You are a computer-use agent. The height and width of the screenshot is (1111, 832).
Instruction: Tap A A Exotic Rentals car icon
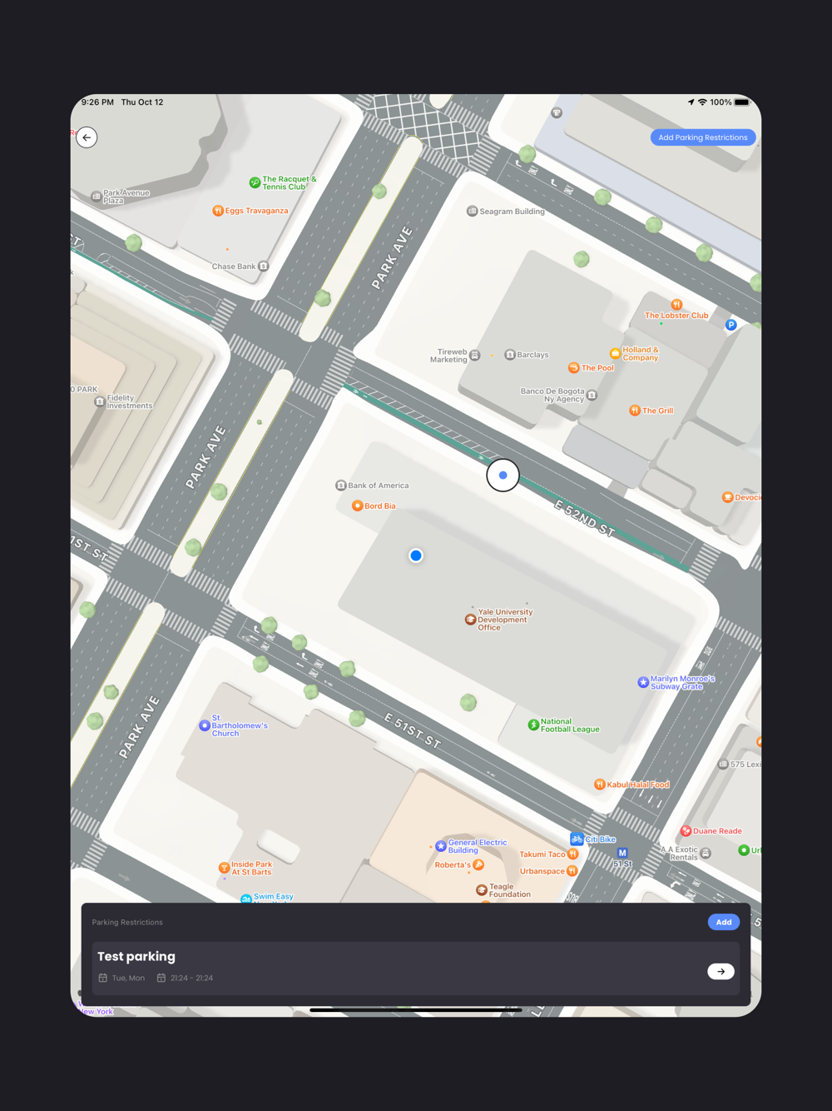[706, 854]
